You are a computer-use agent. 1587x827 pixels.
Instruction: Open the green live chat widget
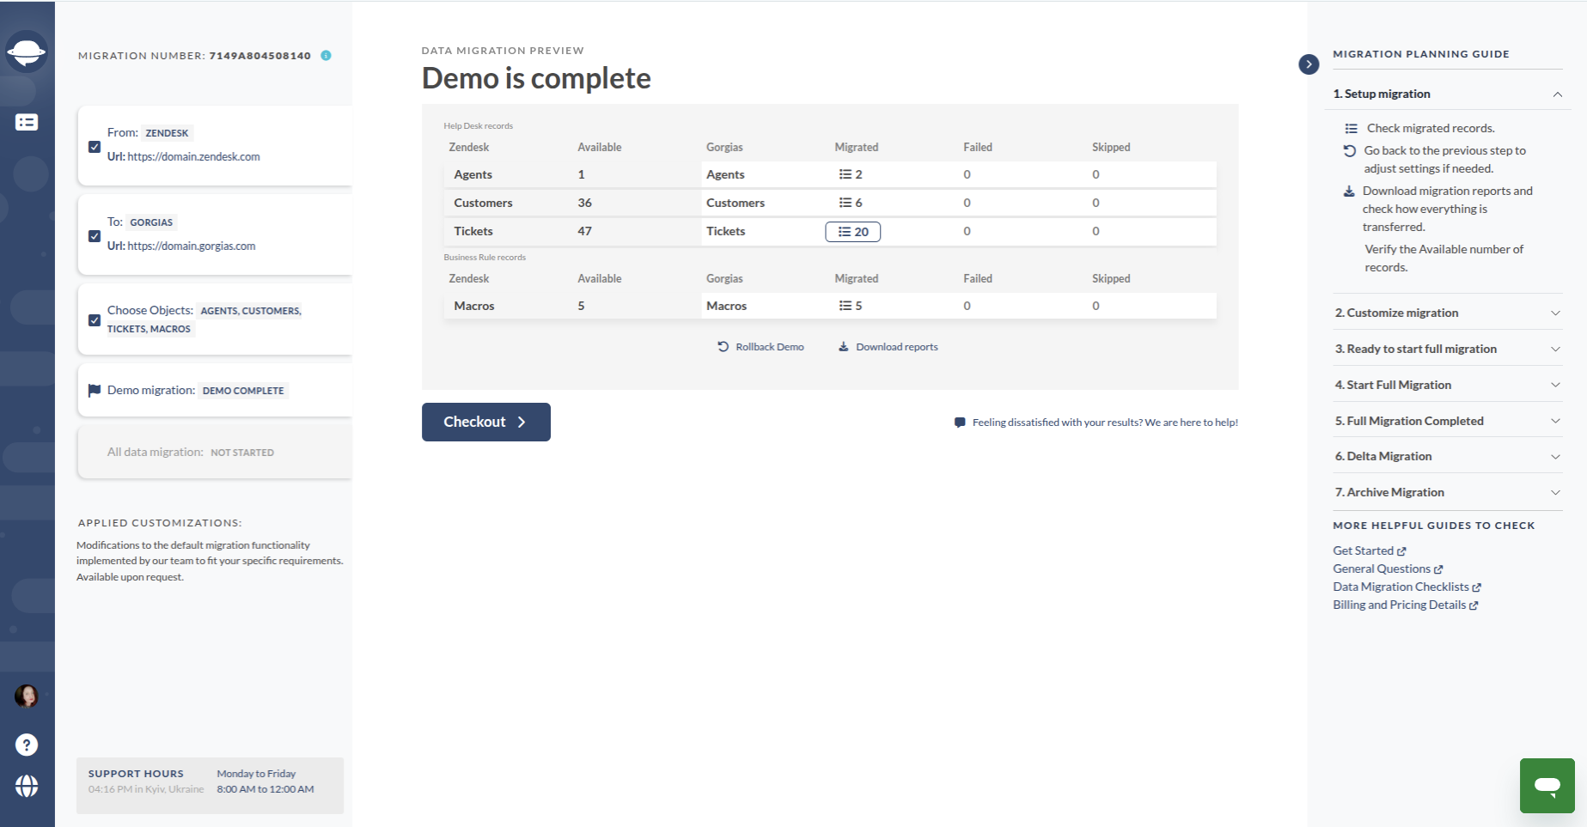click(x=1547, y=785)
